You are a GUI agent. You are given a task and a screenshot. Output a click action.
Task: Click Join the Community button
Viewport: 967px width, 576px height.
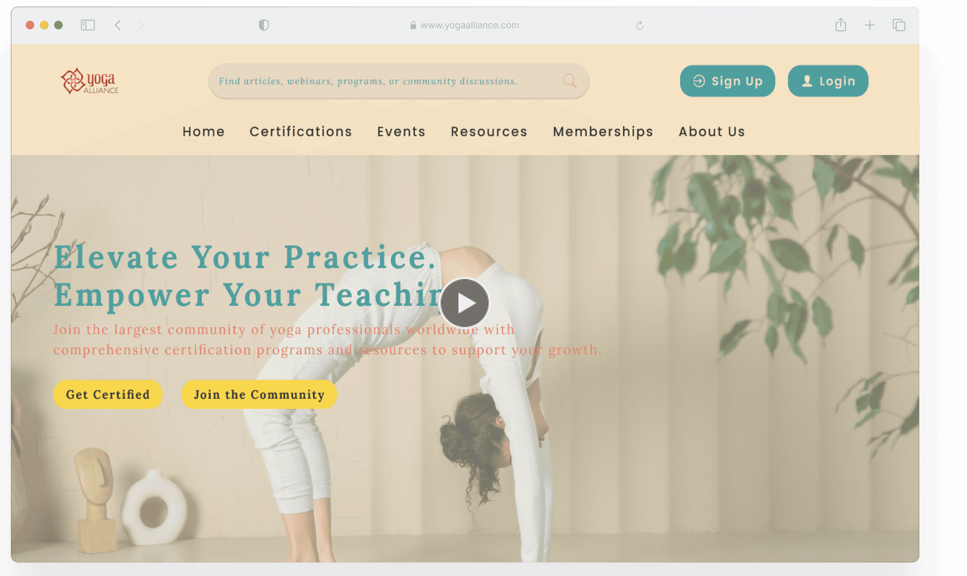259,394
